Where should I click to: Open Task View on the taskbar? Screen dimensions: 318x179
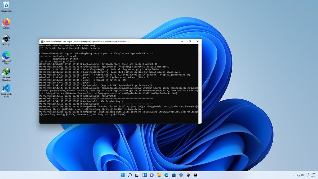tap(137, 175)
